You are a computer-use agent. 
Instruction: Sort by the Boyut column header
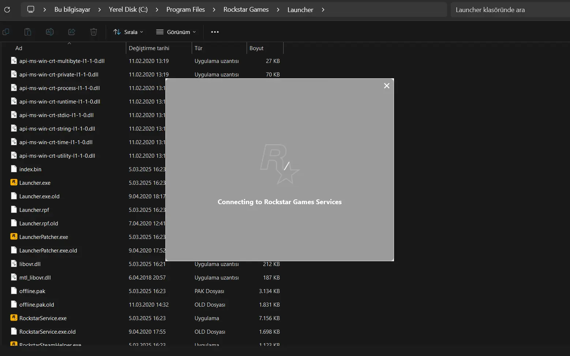[x=256, y=48]
